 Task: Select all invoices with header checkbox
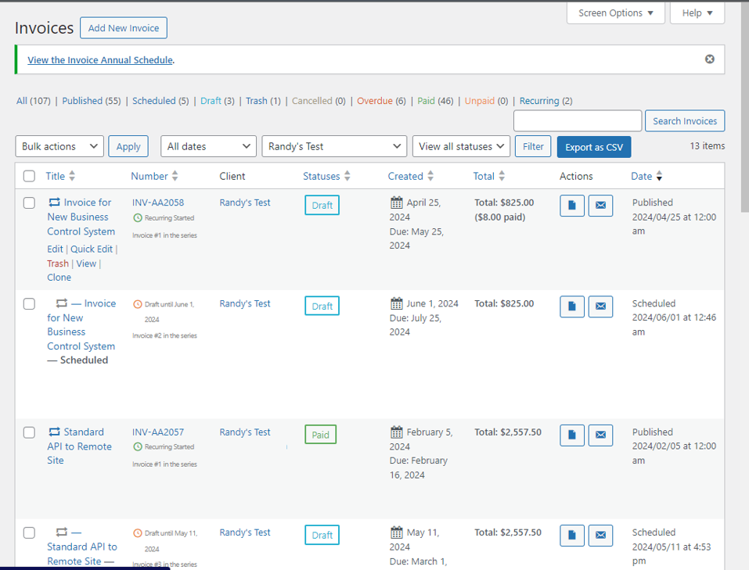(x=29, y=176)
